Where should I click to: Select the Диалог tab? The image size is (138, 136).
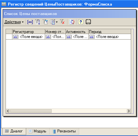pos(14,131)
